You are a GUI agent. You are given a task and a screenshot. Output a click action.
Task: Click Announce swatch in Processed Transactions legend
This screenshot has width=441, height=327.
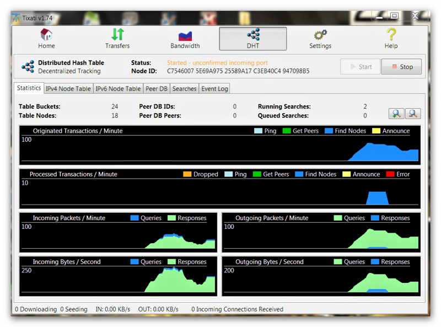click(x=347, y=174)
